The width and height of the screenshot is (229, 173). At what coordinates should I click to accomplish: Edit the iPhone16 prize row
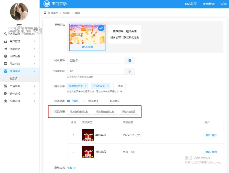click(208, 135)
